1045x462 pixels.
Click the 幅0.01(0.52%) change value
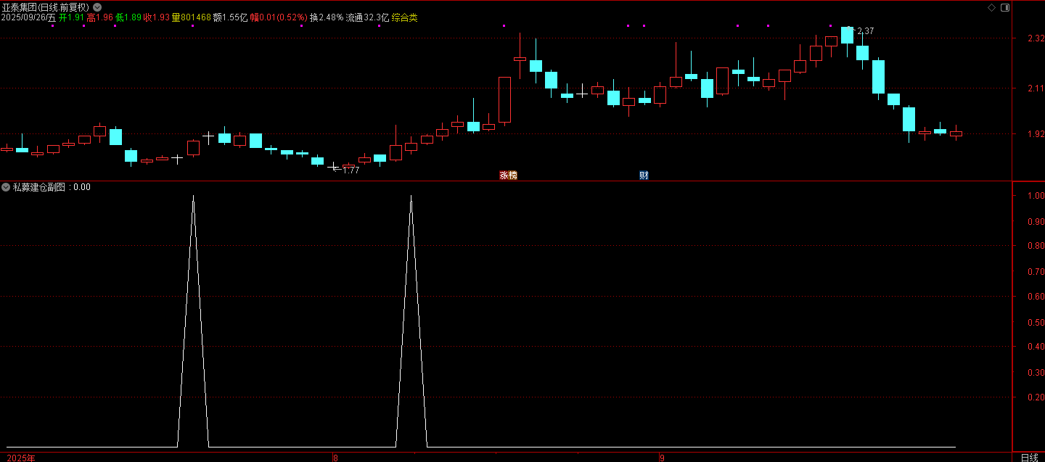point(279,17)
